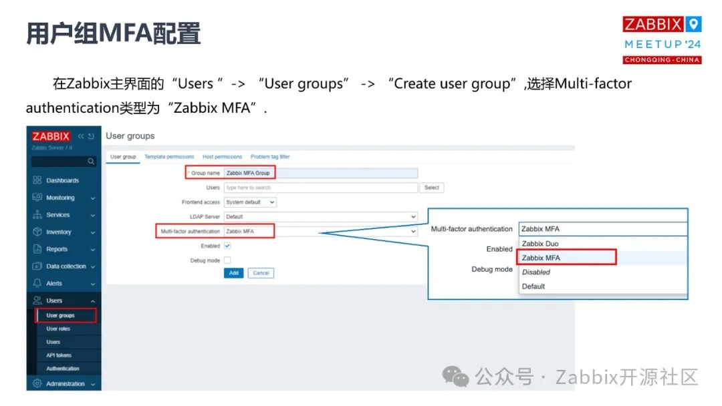Click the sidebar search magnifier icon
Viewport: 722px width, 406px height.
pos(91,162)
